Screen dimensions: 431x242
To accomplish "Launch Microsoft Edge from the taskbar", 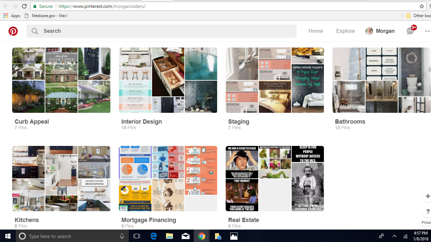I will pyautogui.click(x=153, y=236).
